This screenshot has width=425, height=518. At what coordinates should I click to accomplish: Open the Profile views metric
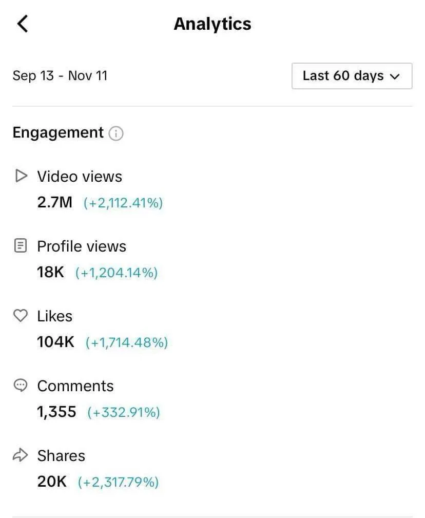tap(82, 246)
